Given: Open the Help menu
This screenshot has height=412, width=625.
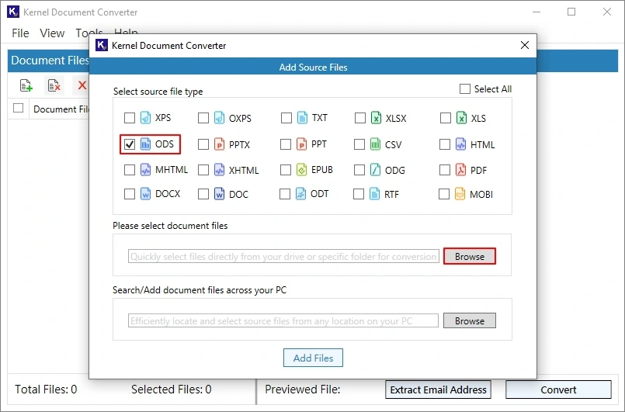Looking at the screenshot, I should pos(126,33).
